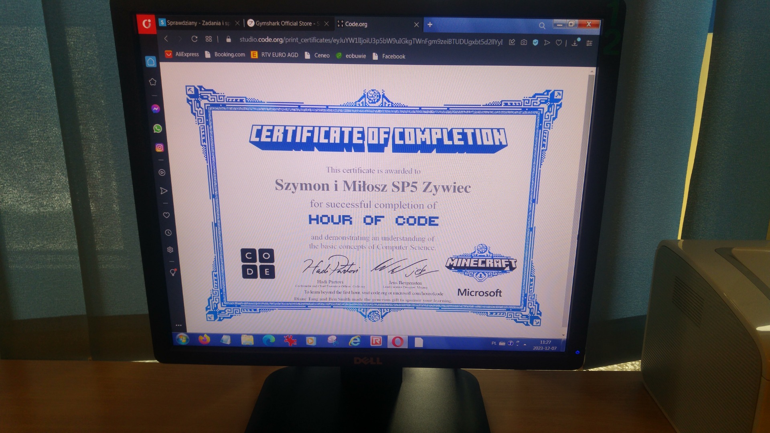
Task: Open the red R application on taskbar
Action: 376,341
